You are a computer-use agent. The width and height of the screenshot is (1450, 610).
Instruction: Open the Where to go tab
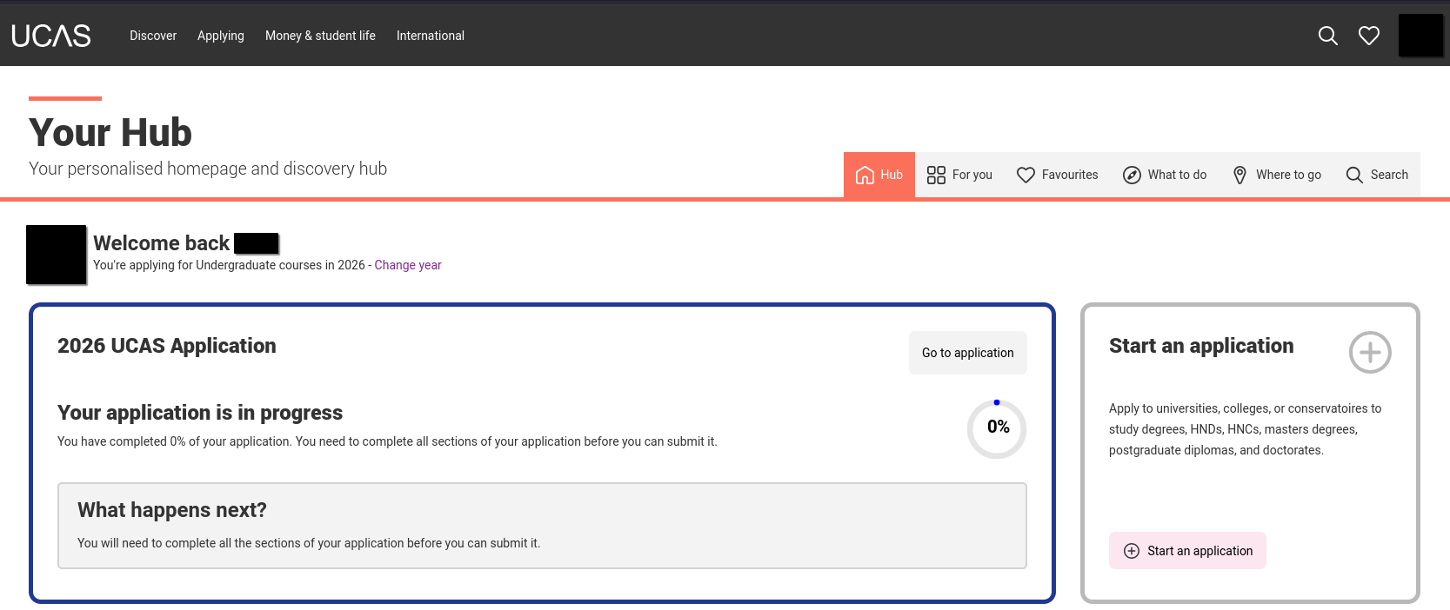pyautogui.click(x=1276, y=175)
